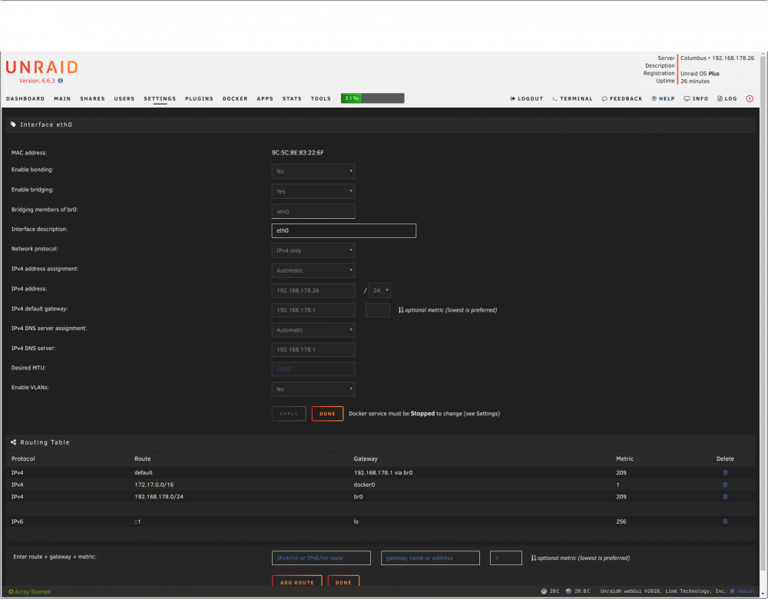Open the Docker tab
Viewport: 768px width, 599px height.
point(235,98)
